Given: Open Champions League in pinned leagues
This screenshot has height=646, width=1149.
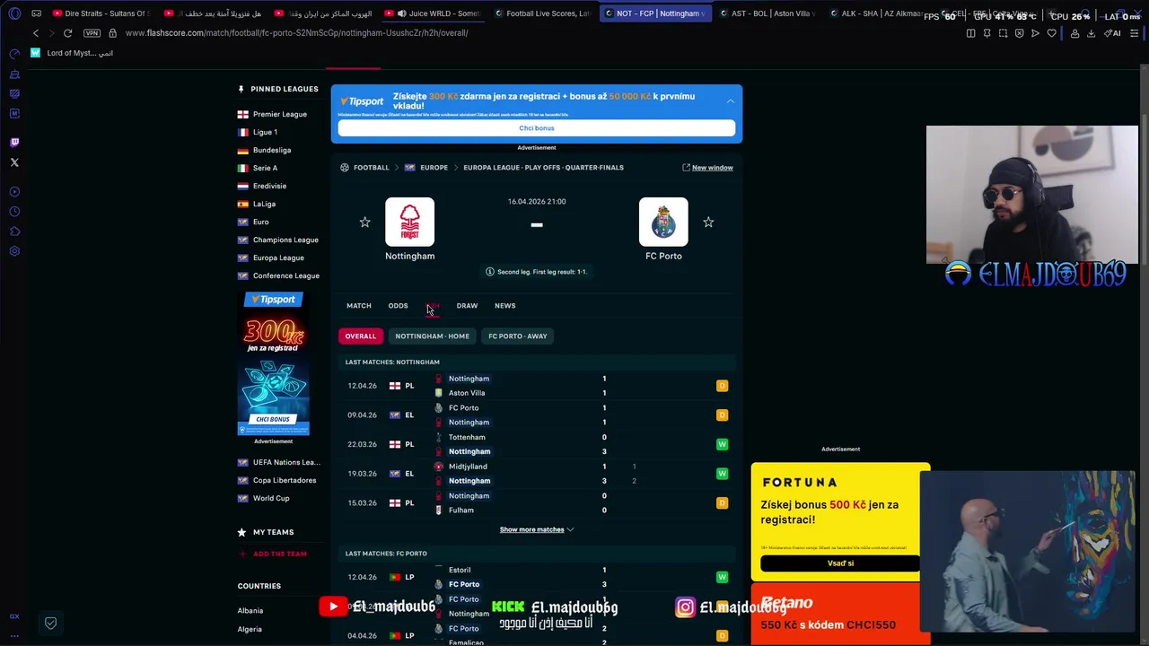Looking at the screenshot, I should pyautogui.click(x=285, y=240).
